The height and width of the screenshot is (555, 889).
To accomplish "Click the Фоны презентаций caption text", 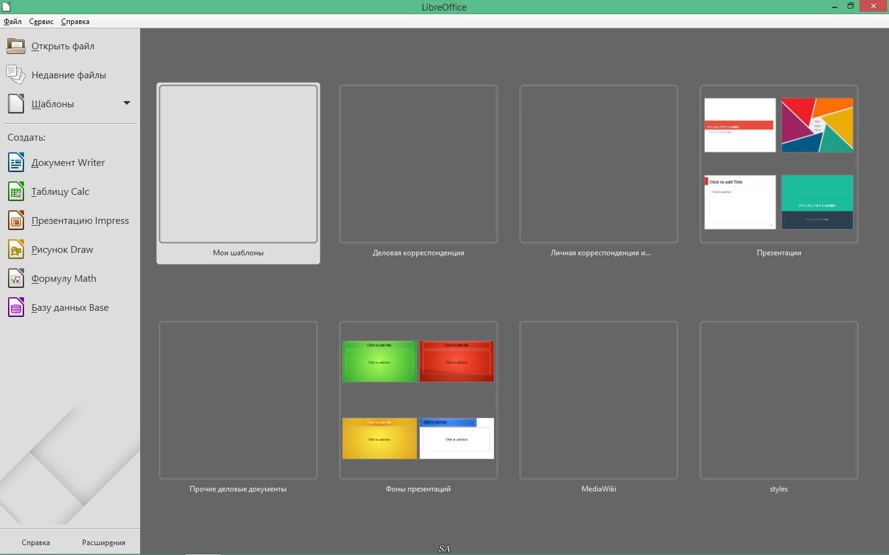I will pos(419,489).
